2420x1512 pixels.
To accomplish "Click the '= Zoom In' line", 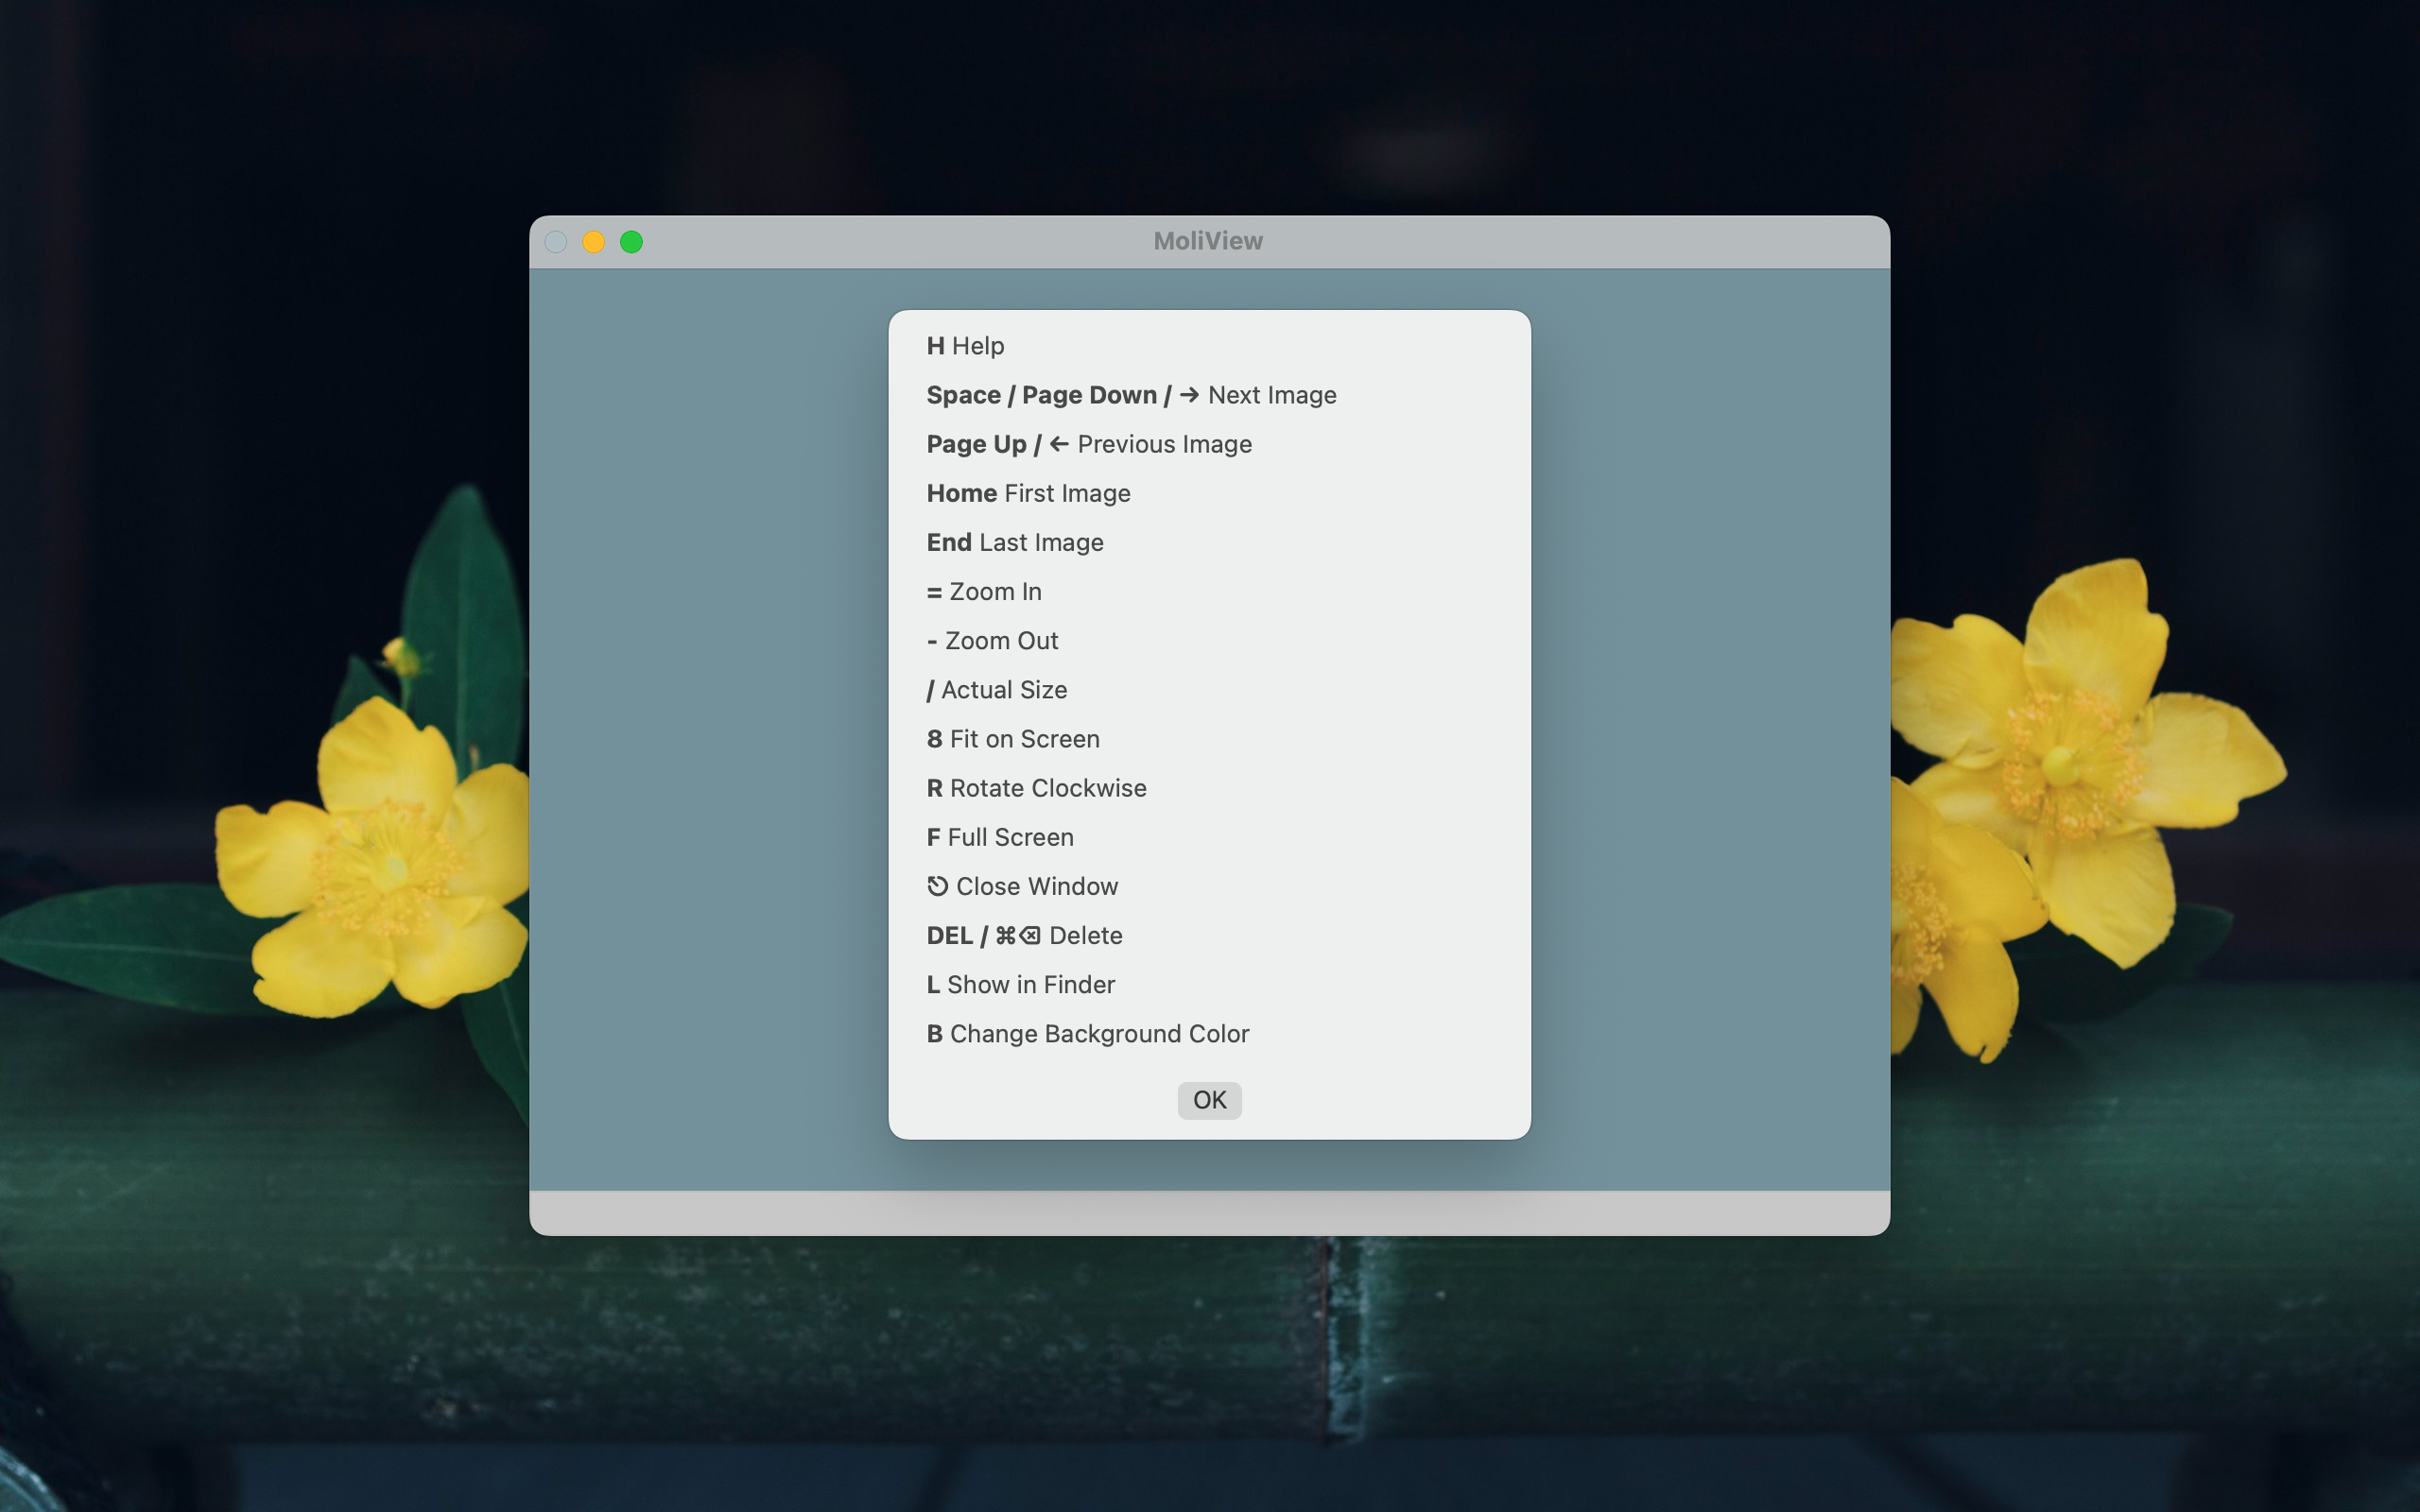I will point(984,591).
